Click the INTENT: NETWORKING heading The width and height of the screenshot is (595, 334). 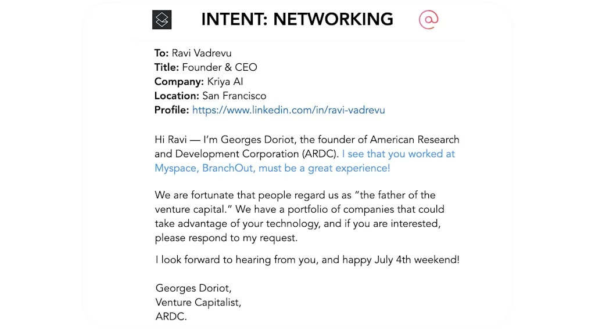tap(297, 20)
